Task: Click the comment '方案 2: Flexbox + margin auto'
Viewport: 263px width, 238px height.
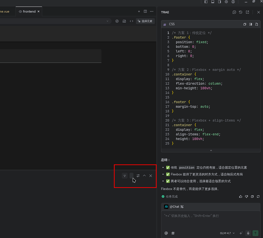Action: click(x=206, y=70)
